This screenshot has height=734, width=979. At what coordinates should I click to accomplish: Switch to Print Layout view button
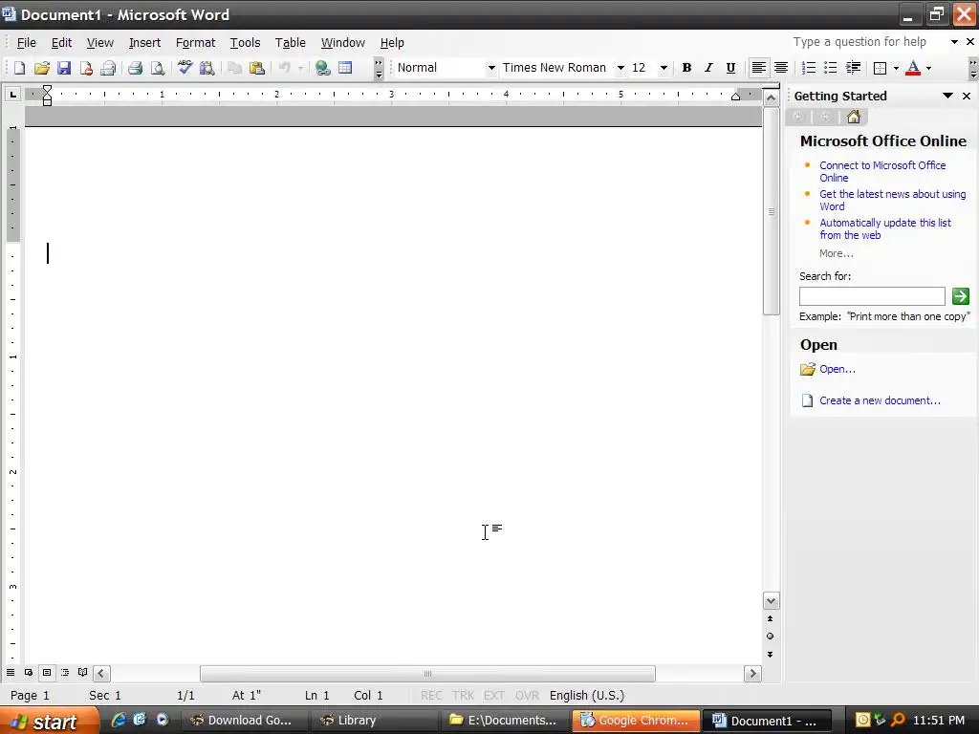tap(47, 673)
